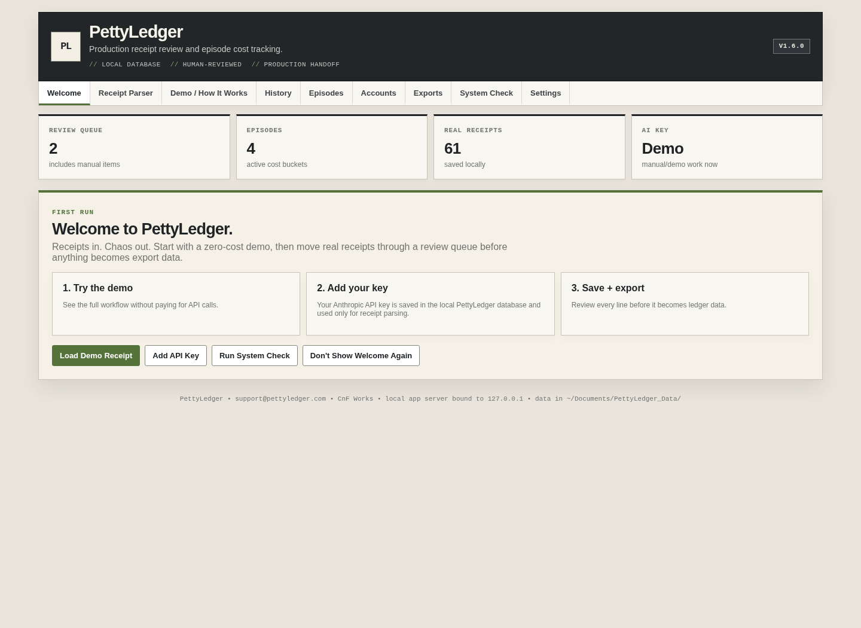Select the AI Key Demo card
This screenshot has height=628, width=861.
tap(727, 147)
